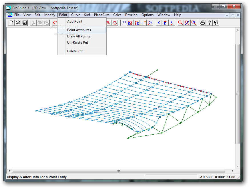Screen dimensions: 249x188
Task: Click the K icon with down arrow
Action: pos(172,23)
